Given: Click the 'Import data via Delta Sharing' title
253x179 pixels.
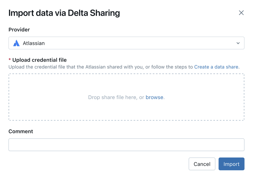Looking at the screenshot, I should [x=64, y=13].
